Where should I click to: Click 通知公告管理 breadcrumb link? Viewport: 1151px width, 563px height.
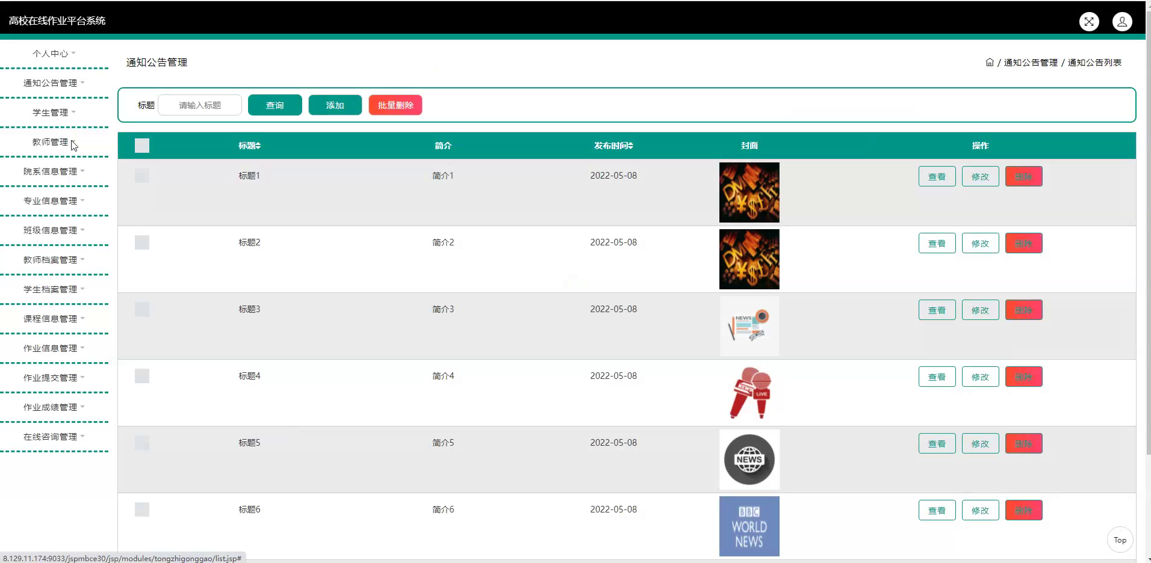pos(1031,63)
